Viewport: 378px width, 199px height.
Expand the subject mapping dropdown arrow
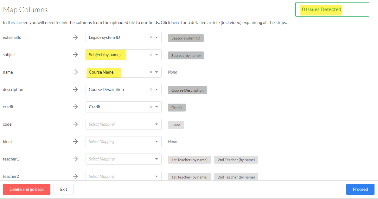tap(157, 55)
